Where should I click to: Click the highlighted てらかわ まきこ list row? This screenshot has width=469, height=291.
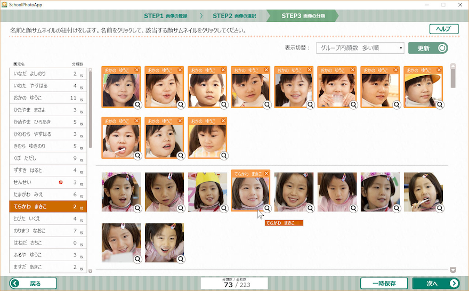48,206
